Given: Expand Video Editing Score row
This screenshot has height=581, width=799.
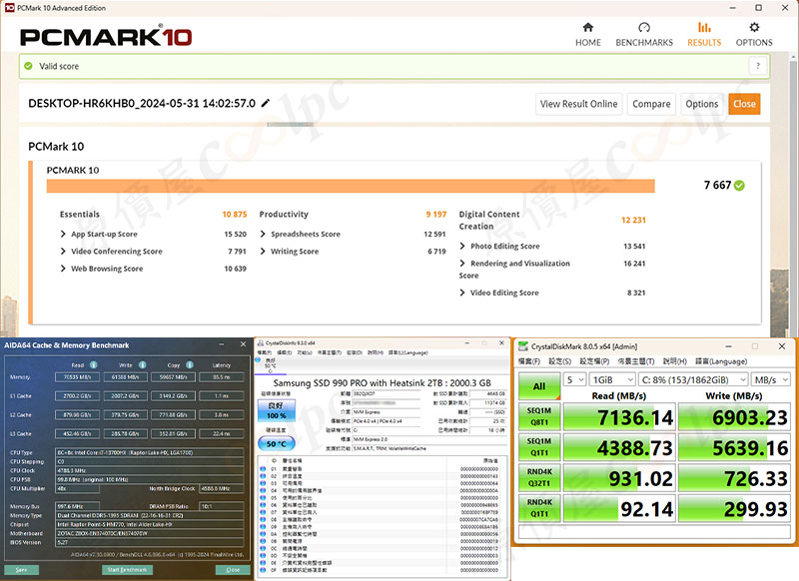Looking at the screenshot, I should [462, 292].
